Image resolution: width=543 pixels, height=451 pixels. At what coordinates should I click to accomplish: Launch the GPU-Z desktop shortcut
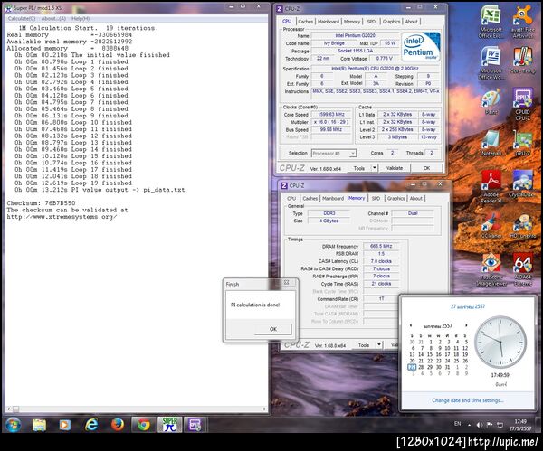(522, 143)
